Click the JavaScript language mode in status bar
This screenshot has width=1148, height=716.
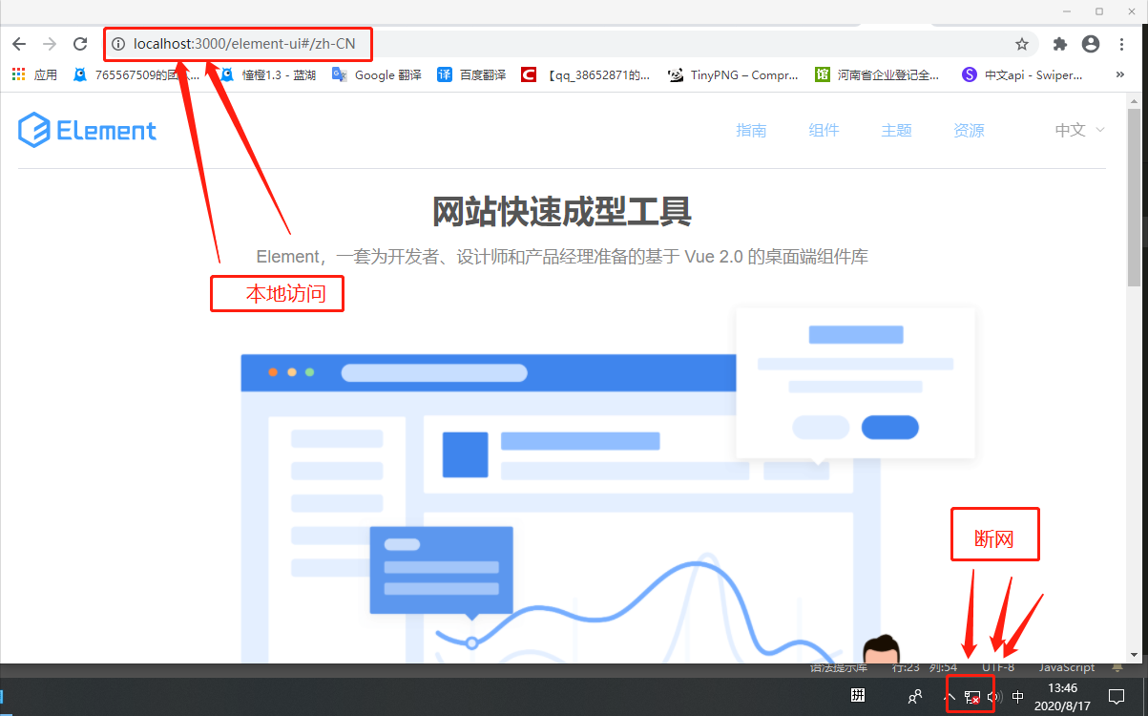[x=1066, y=668]
